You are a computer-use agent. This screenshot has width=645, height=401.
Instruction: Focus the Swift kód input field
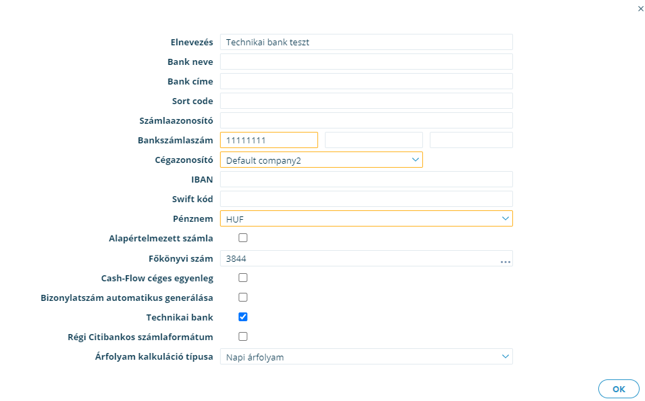(x=367, y=199)
